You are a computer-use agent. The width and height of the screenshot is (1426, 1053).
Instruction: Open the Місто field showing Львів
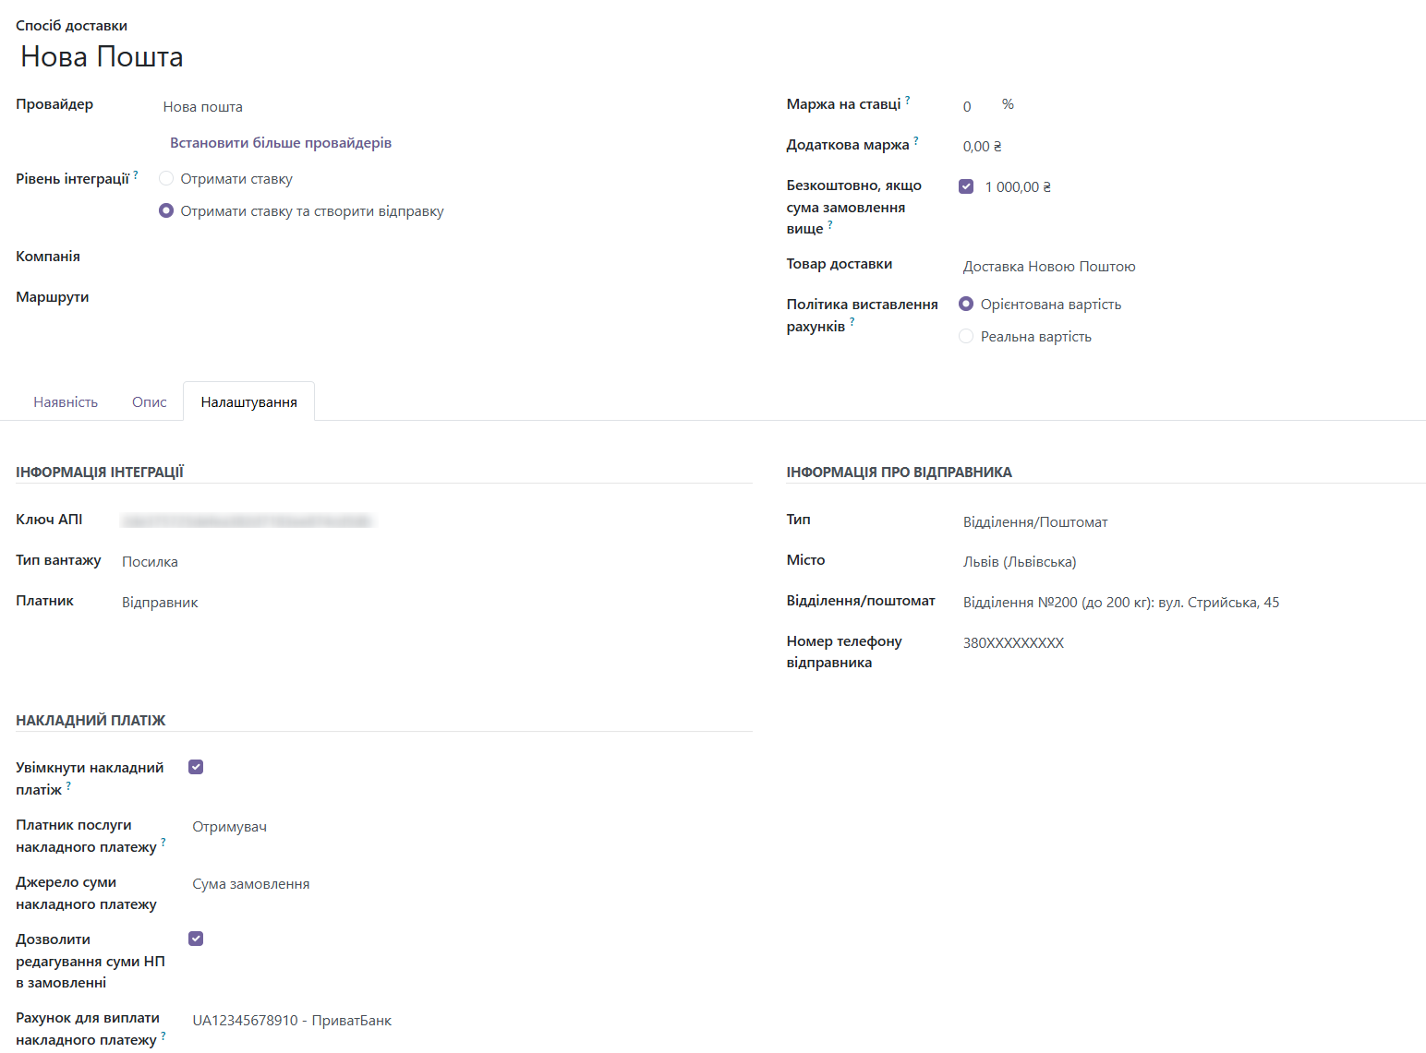(1020, 562)
